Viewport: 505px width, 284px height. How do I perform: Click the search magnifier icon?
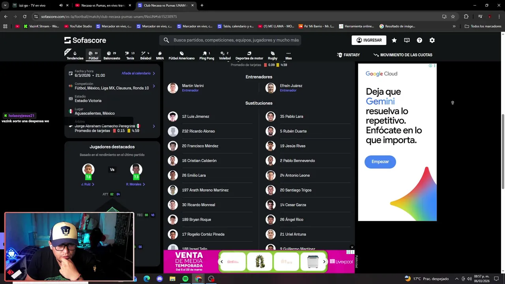(x=166, y=40)
